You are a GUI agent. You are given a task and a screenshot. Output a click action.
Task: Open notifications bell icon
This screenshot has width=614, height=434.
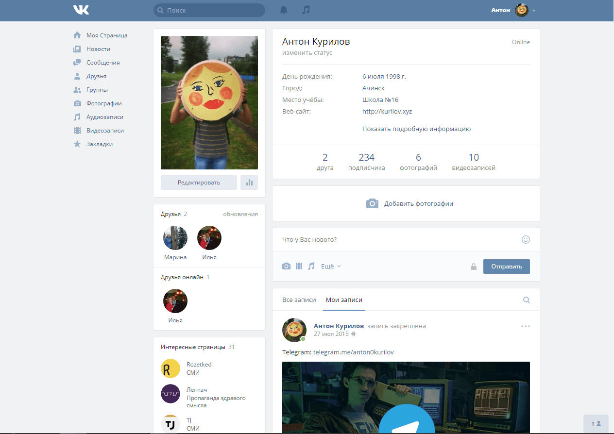[x=284, y=10]
